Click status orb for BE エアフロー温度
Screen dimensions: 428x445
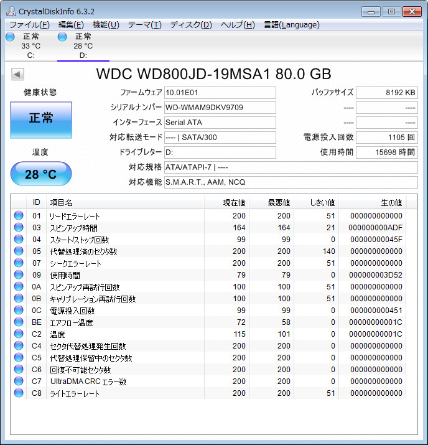click(19, 322)
